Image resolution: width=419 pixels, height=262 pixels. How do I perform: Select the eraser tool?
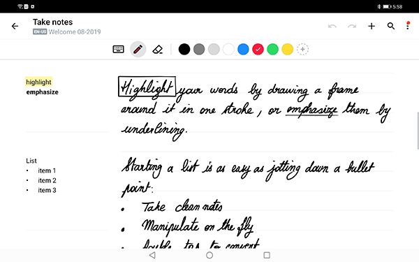[x=157, y=50]
